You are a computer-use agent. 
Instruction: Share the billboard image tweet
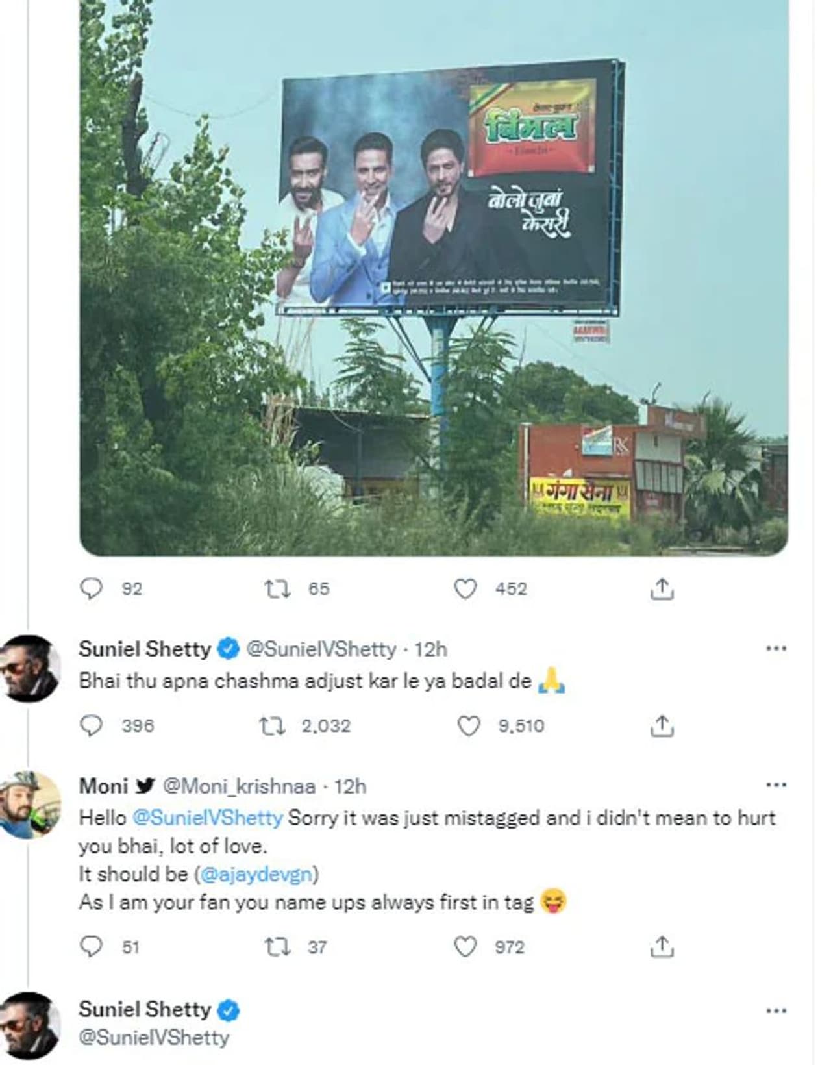(662, 588)
